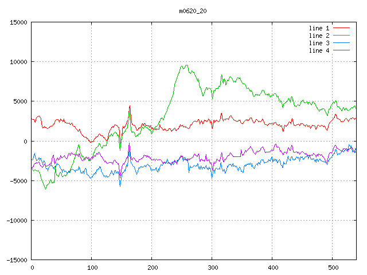Screen dimensions: 367x275
Task: Select the 'line 3' legend label
Action: pos(319,43)
